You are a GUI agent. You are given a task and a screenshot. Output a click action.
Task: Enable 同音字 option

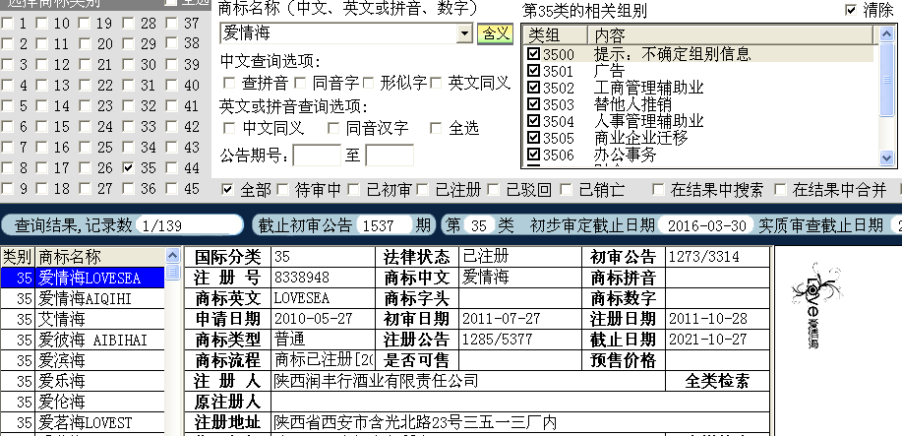coord(300,83)
